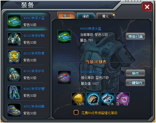Screen dimensions: 156x123
Task: Choose the 40502秩序战靴 boots icon
Action: click(x=14, y=110)
